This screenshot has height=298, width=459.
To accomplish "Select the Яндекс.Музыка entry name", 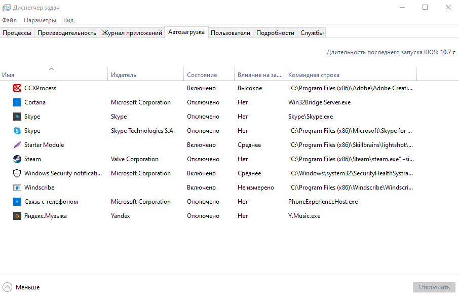I will pos(46,216).
